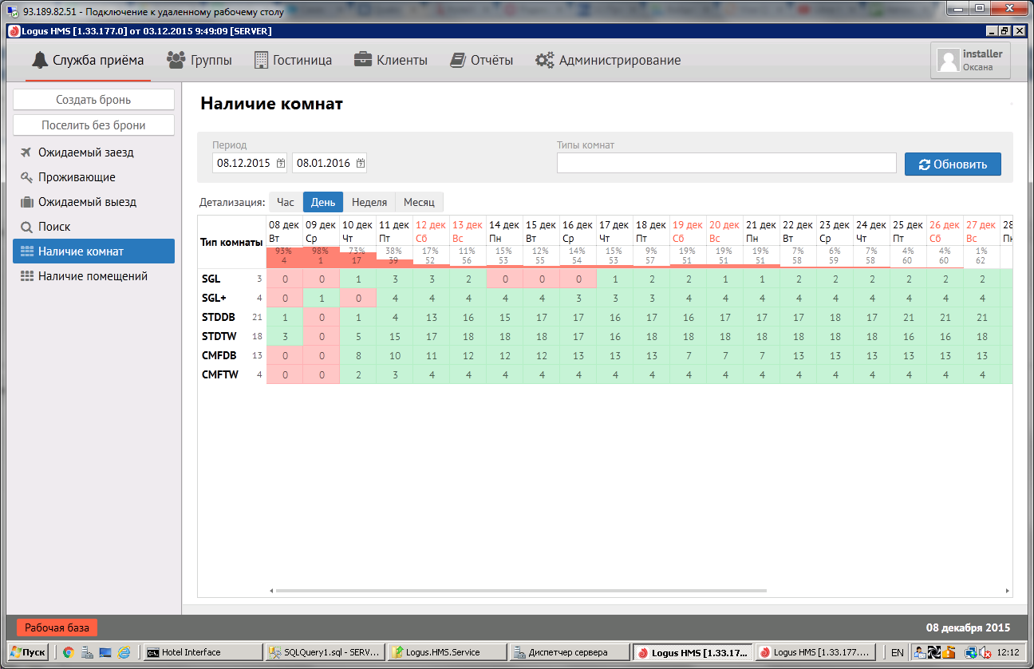1034x669 pixels.
Task: Switch detail level to Неделя
Action: (x=369, y=203)
